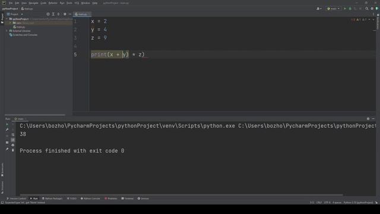Open the Navigate menu
Screen dimensions: 380x214
tap(33, 3)
